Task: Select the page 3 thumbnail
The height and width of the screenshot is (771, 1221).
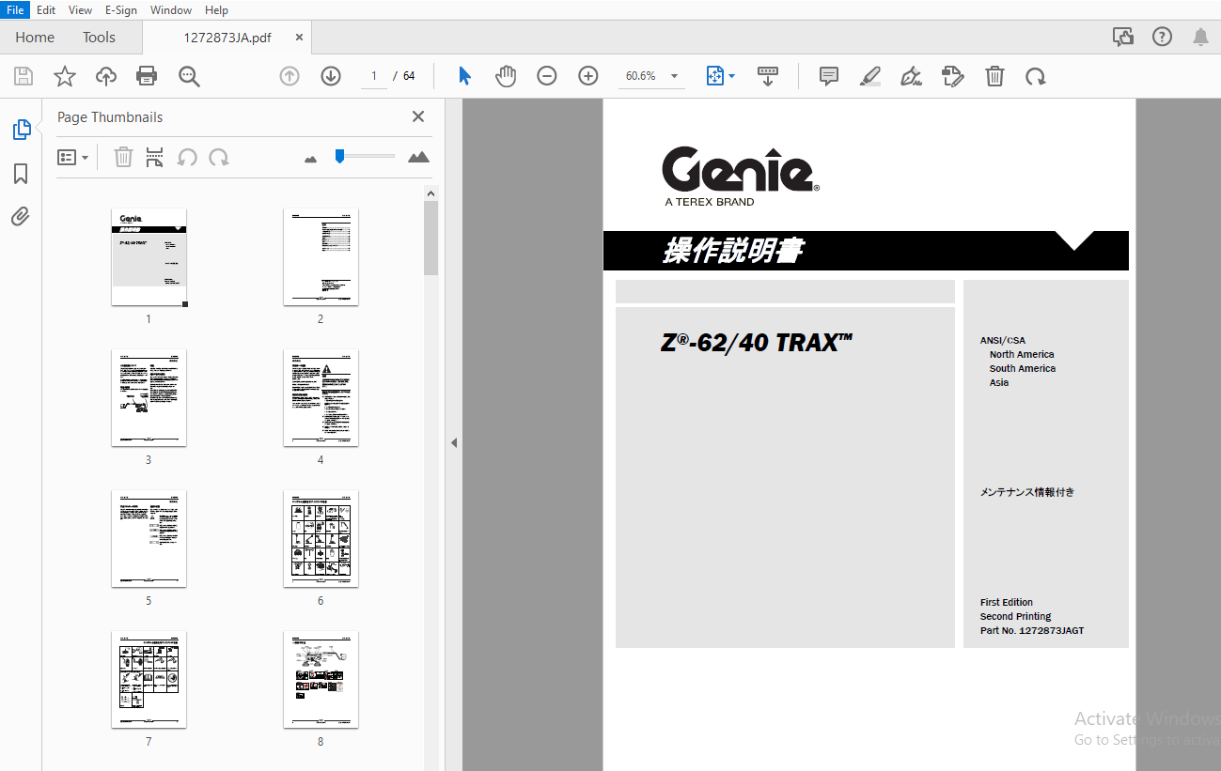Action: [149, 398]
